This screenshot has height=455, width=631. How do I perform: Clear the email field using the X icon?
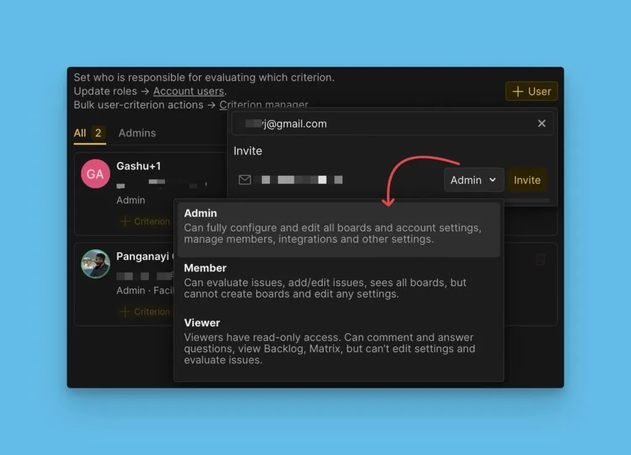(542, 123)
